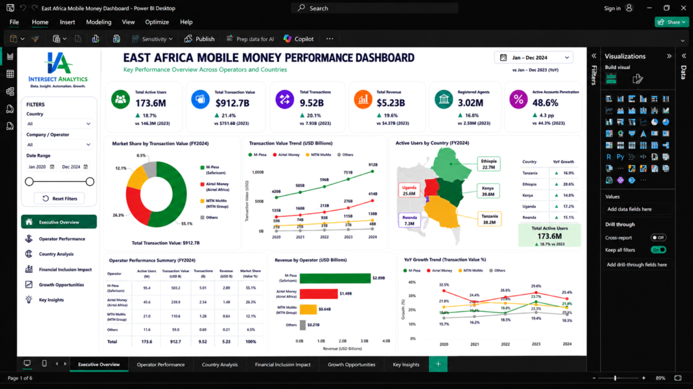
Task: Click the Publish toolbar button
Action: tap(200, 38)
